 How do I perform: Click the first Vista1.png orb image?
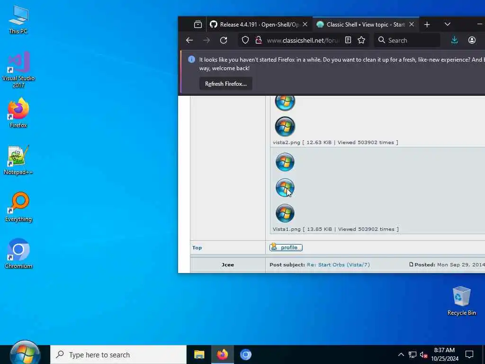coord(285,162)
